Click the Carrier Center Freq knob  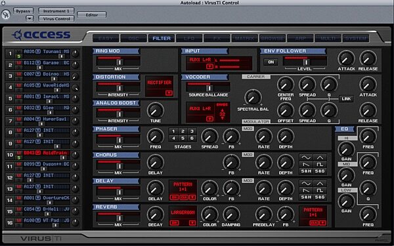pyautogui.click(x=286, y=85)
